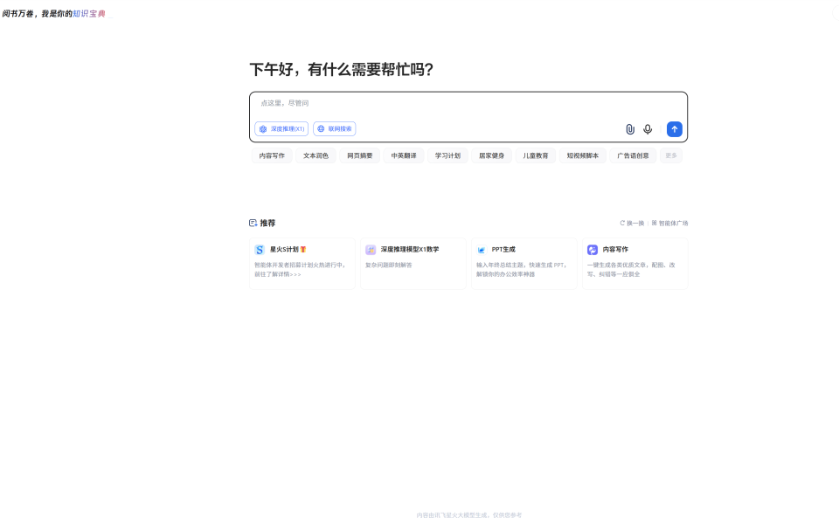Click the 推荐 section list icon
Image resolution: width=839 pixels, height=524 pixels.
click(253, 223)
